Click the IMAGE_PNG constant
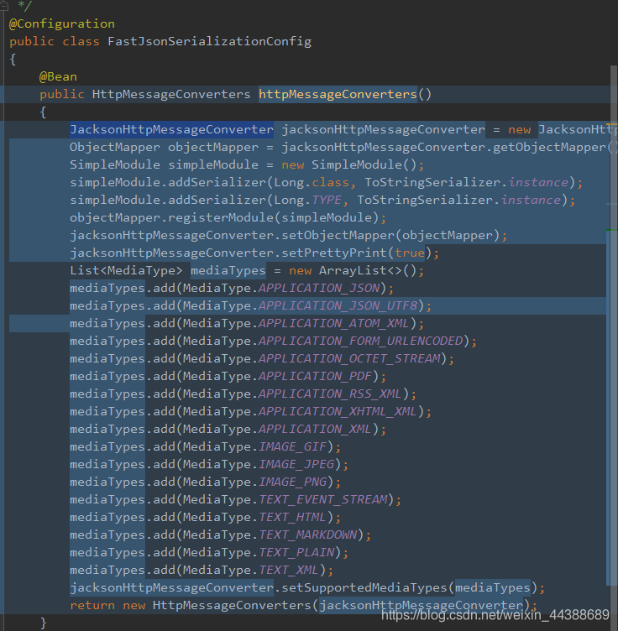Screen dimensions: 618x631 (293, 482)
